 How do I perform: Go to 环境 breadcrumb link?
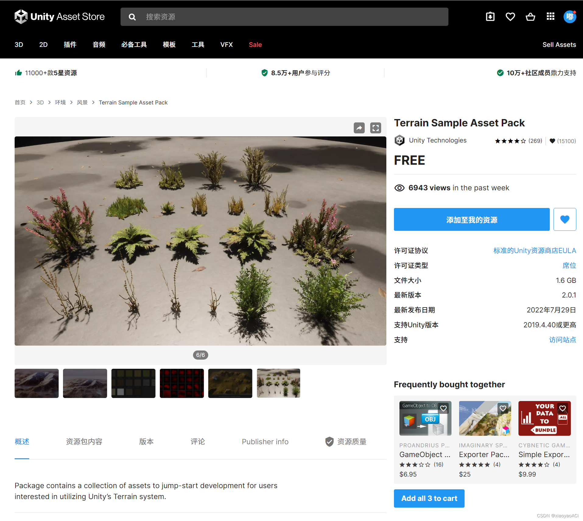pyautogui.click(x=60, y=103)
